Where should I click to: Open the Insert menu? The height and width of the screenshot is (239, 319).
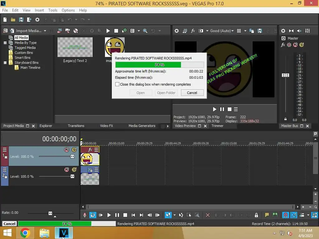[x=39, y=10]
